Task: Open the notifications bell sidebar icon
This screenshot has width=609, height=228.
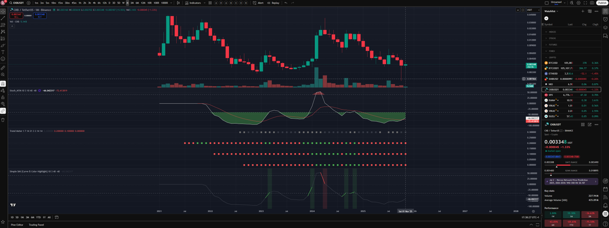Action: point(605,205)
